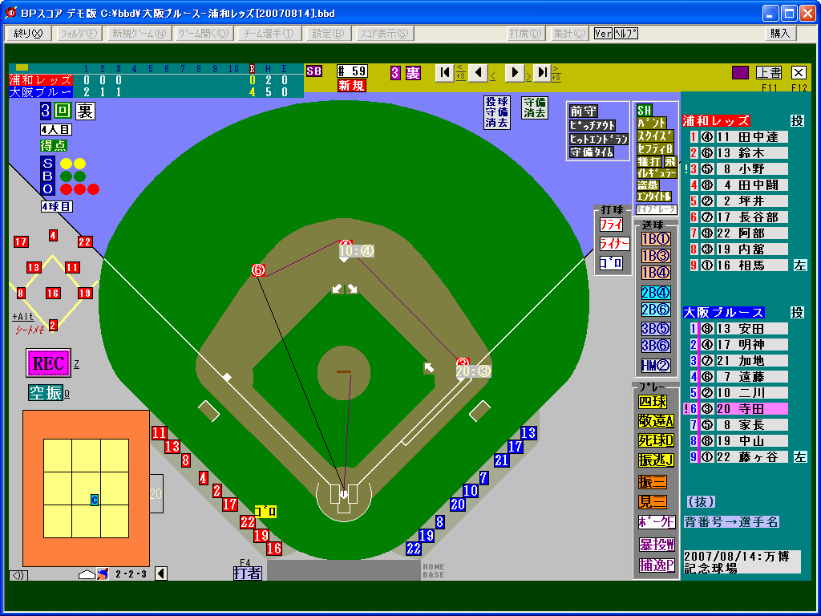Choose throw HM② in the 送球 panel
The height and width of the screenshot is (616, 821).
[x=656, y=365]
